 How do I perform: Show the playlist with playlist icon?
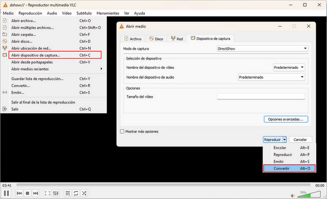click(68, 193)
